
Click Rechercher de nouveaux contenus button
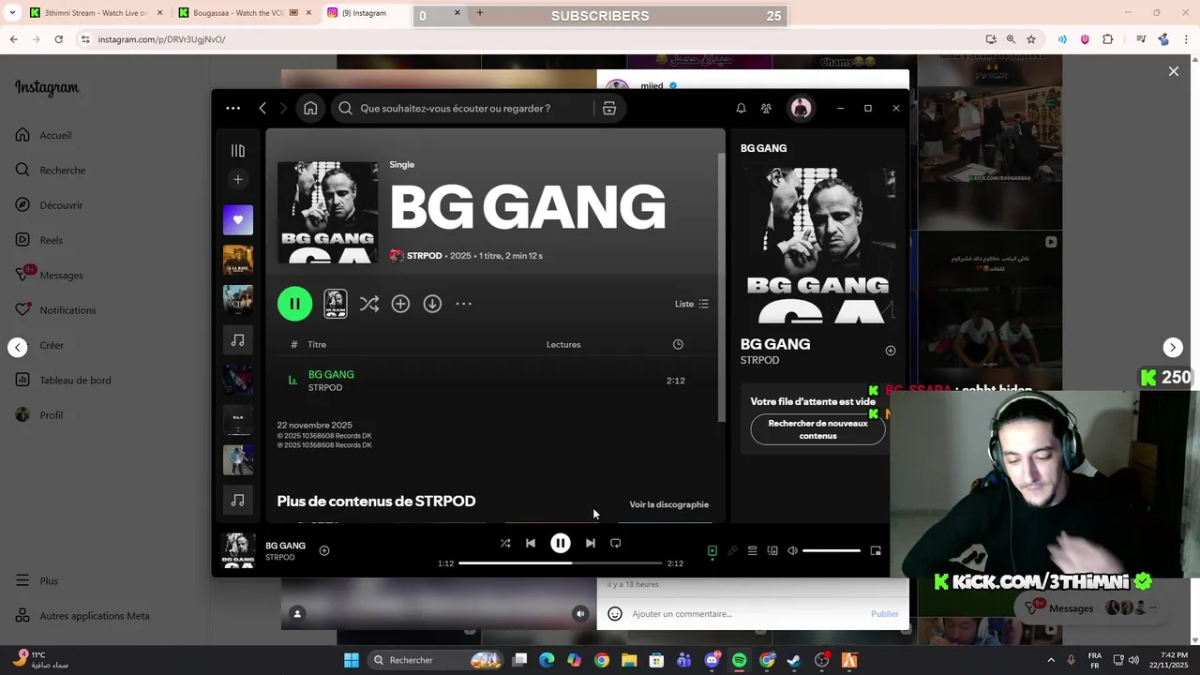(x=817, y=429)
